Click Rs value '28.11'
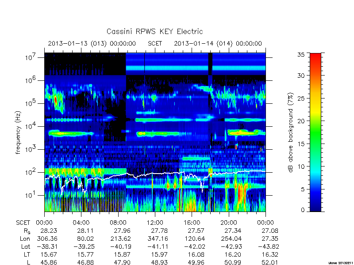 click(x=85, y=231)
